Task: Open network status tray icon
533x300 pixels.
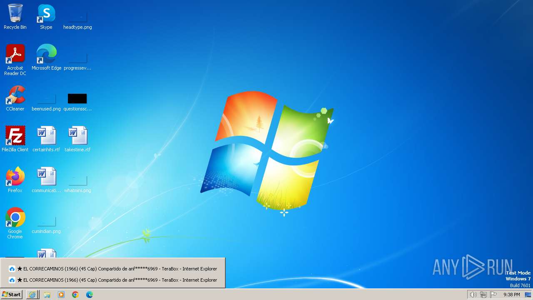Action: click(x=483, y=295)
